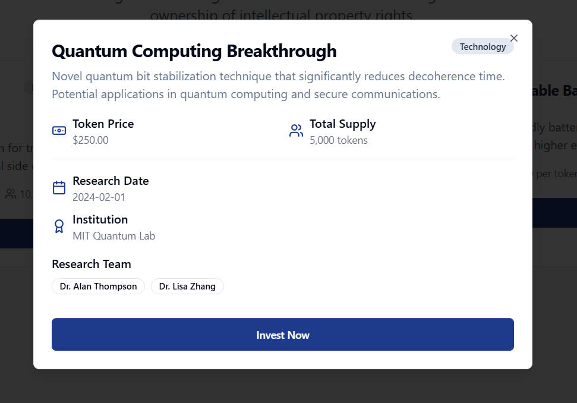Screen dimensions: 577x403
Task: Click the Institution label
Action: (100, 219)
